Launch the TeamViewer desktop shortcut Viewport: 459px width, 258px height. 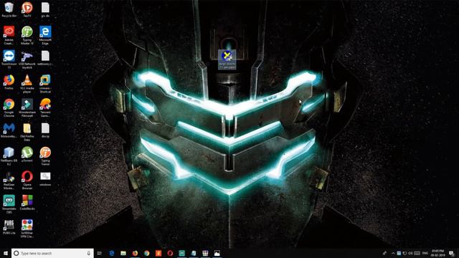click(x=9, y=59)
